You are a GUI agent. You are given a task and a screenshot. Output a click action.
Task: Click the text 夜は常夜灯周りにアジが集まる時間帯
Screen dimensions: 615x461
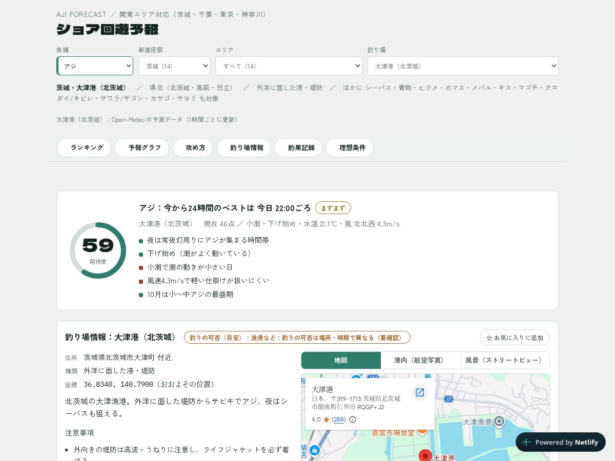pos(208,240)
